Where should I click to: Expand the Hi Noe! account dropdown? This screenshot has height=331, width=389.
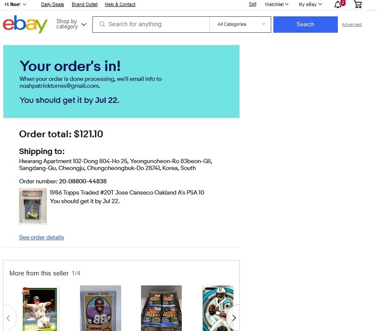click(15, 4)
